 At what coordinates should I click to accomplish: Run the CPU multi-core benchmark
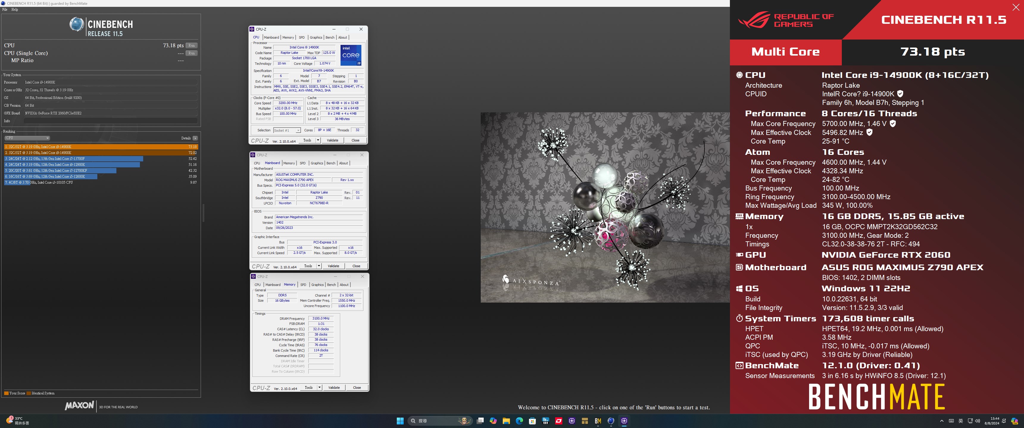coord(192,45)
